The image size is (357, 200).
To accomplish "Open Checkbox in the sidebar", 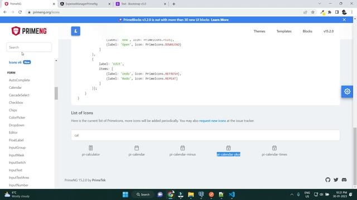I will tap(16, 102).
